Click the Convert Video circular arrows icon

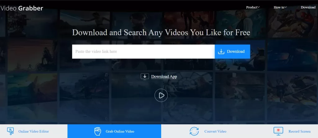(x=194, y=131)
